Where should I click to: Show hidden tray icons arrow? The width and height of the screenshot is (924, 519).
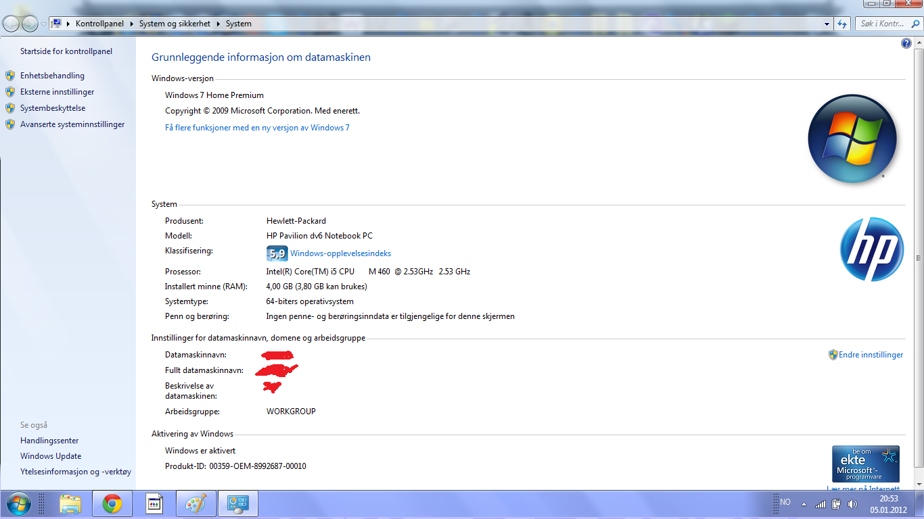tap(804, 503)
